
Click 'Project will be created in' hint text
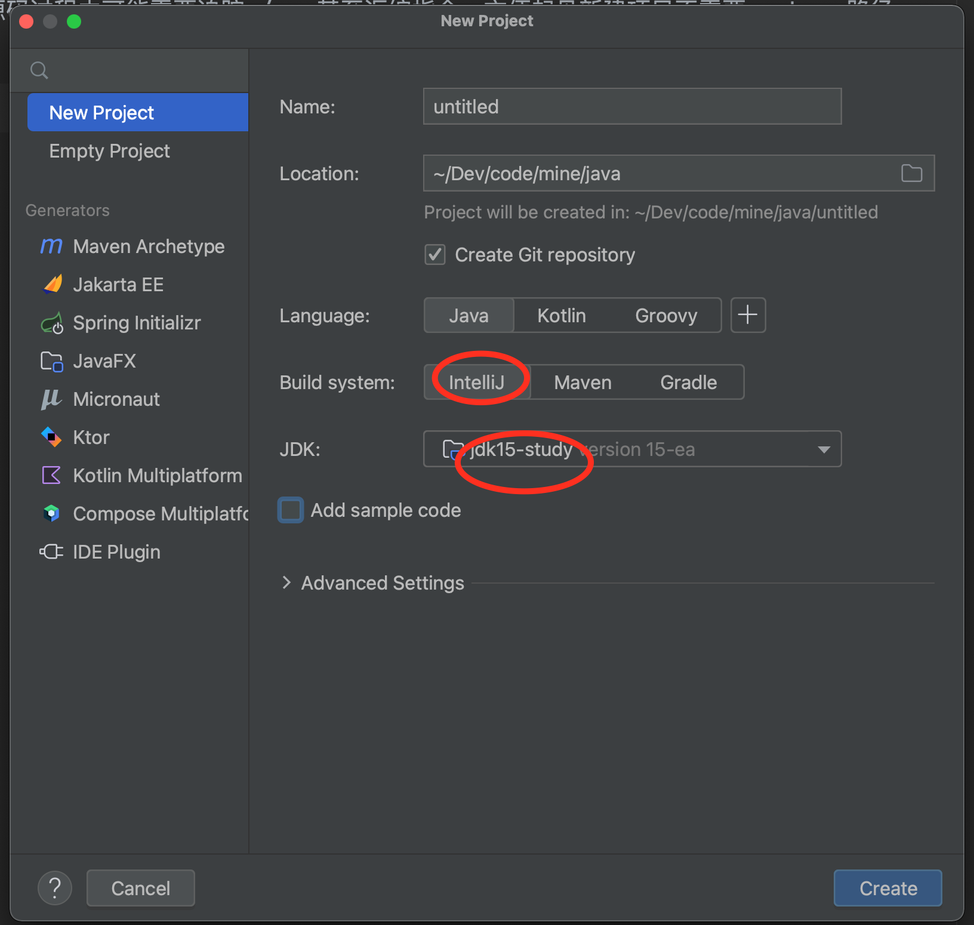pyautogui.click(x=651, y=212)
